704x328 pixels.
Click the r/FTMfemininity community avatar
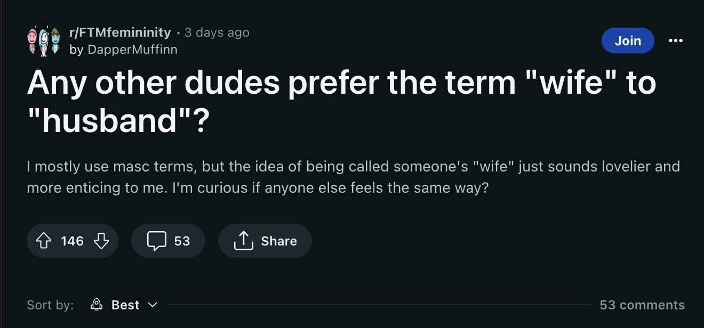[42, 41]
